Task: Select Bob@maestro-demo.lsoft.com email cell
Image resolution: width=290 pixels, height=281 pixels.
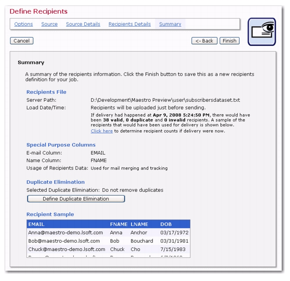Action: tap(64, 241)
